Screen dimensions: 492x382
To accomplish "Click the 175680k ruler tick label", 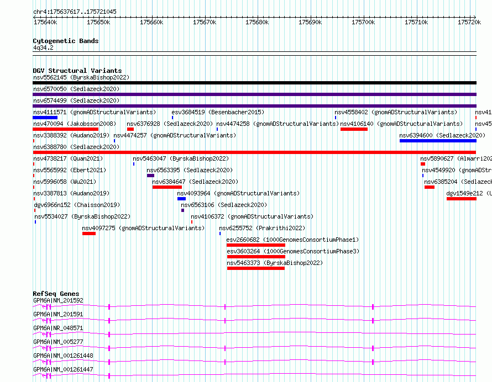I will (x=257, y=22).
